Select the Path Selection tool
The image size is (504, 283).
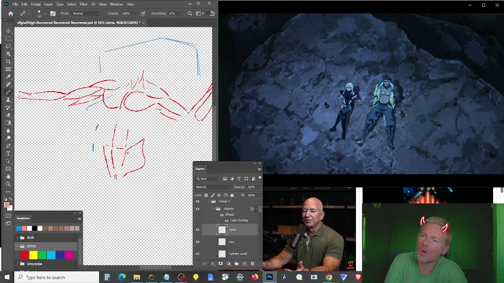pyautogui.click(x=8, y=161)
